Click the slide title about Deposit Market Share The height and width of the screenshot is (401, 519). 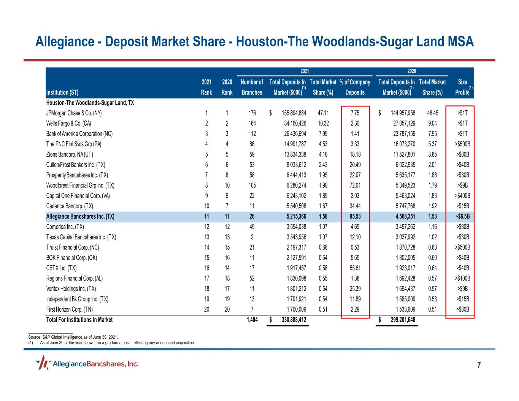click(x=254, y=41)
